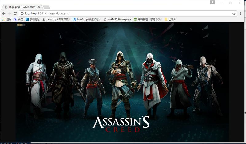Screen dimensions: 246x144
Task: Close the Chrome window
Action: coord(240,3)
